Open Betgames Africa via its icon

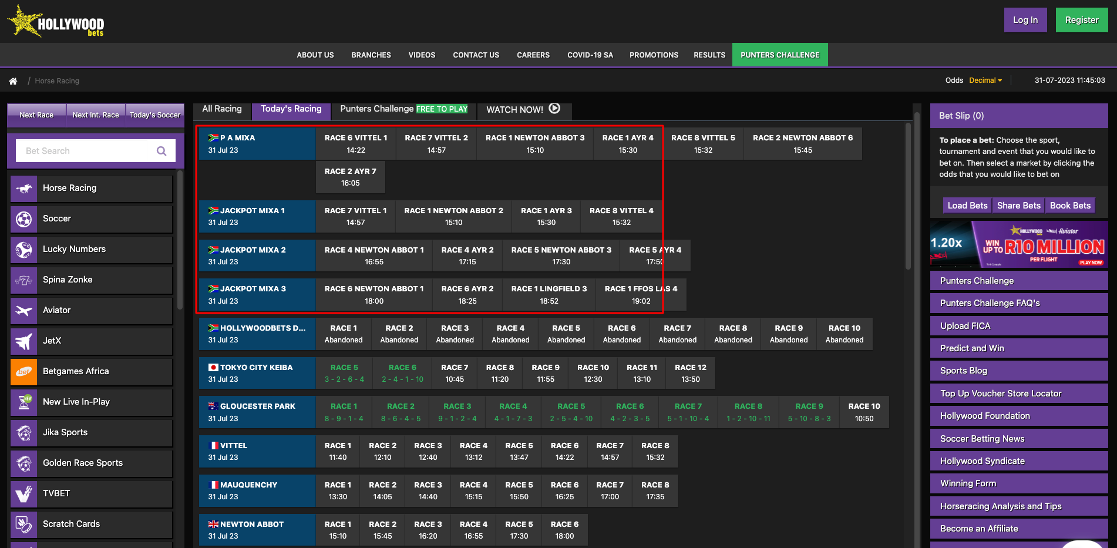(x=23, y=371)
